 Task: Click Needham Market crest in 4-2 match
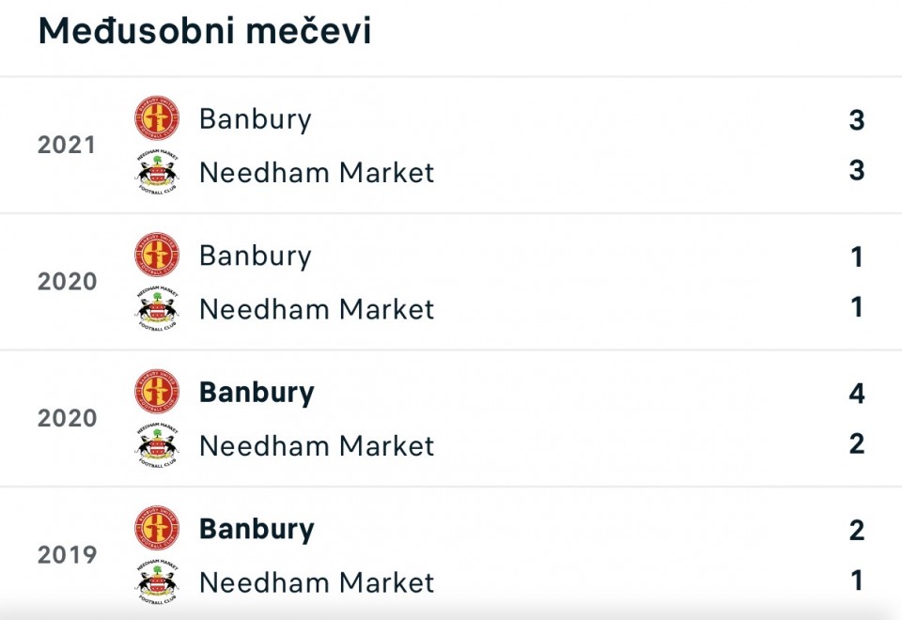tap(156, 445)
